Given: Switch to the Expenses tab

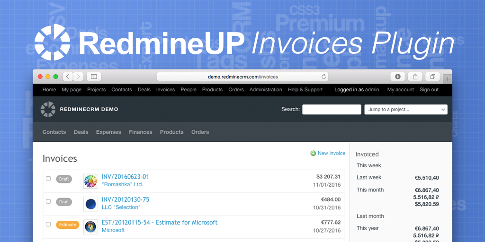Looking at the screenshot, I should [x=108, y=132].
